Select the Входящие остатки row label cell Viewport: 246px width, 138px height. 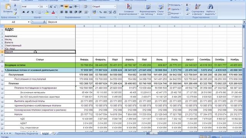click(x=40, y=65)
